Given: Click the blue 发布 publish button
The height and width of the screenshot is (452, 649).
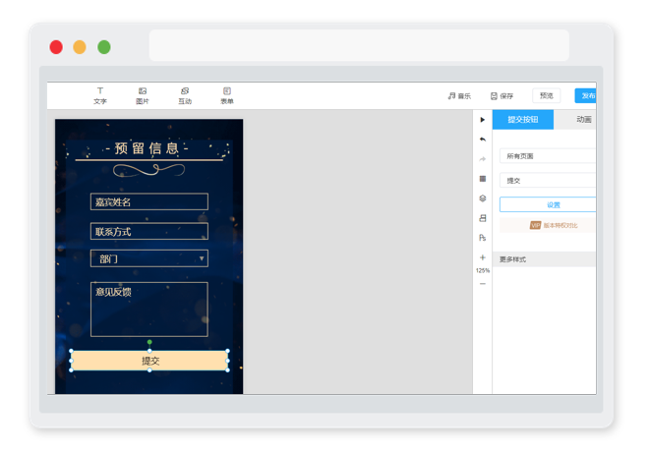Looking at the screenshot, I should click(586, 95).
